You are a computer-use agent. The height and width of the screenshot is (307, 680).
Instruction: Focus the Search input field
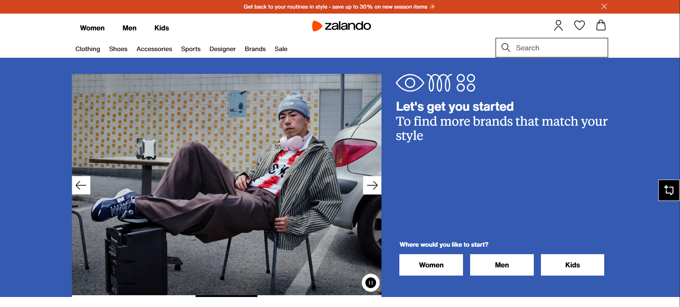pyautogui.click(x=552, y=47)
